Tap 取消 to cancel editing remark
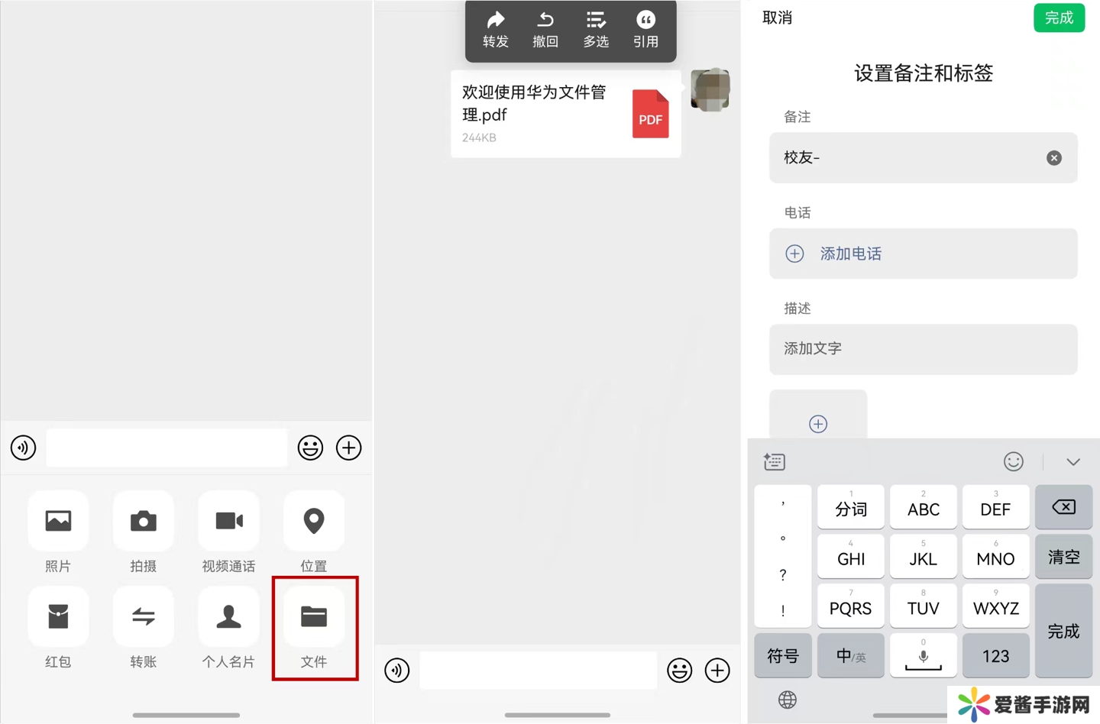1100x724 pixels. [x=778, y=18]
